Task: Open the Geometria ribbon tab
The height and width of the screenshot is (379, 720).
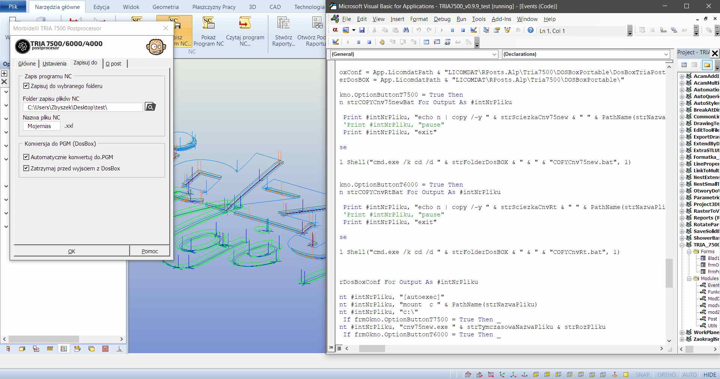Action: pyautogui.click(x=165, y=7)
